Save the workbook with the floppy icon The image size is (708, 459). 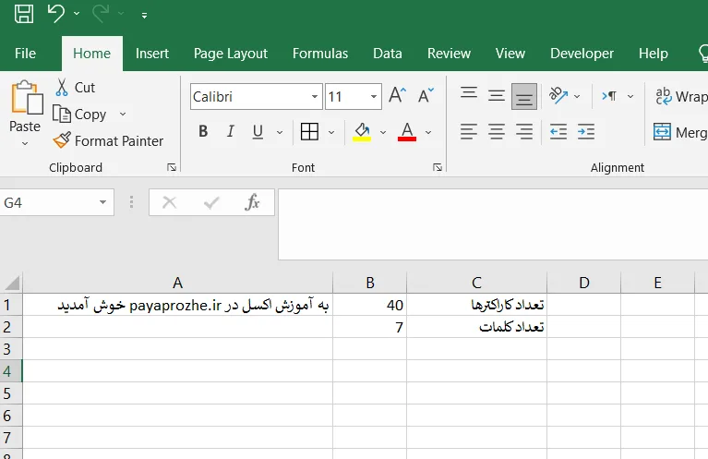tap(24, 14)
